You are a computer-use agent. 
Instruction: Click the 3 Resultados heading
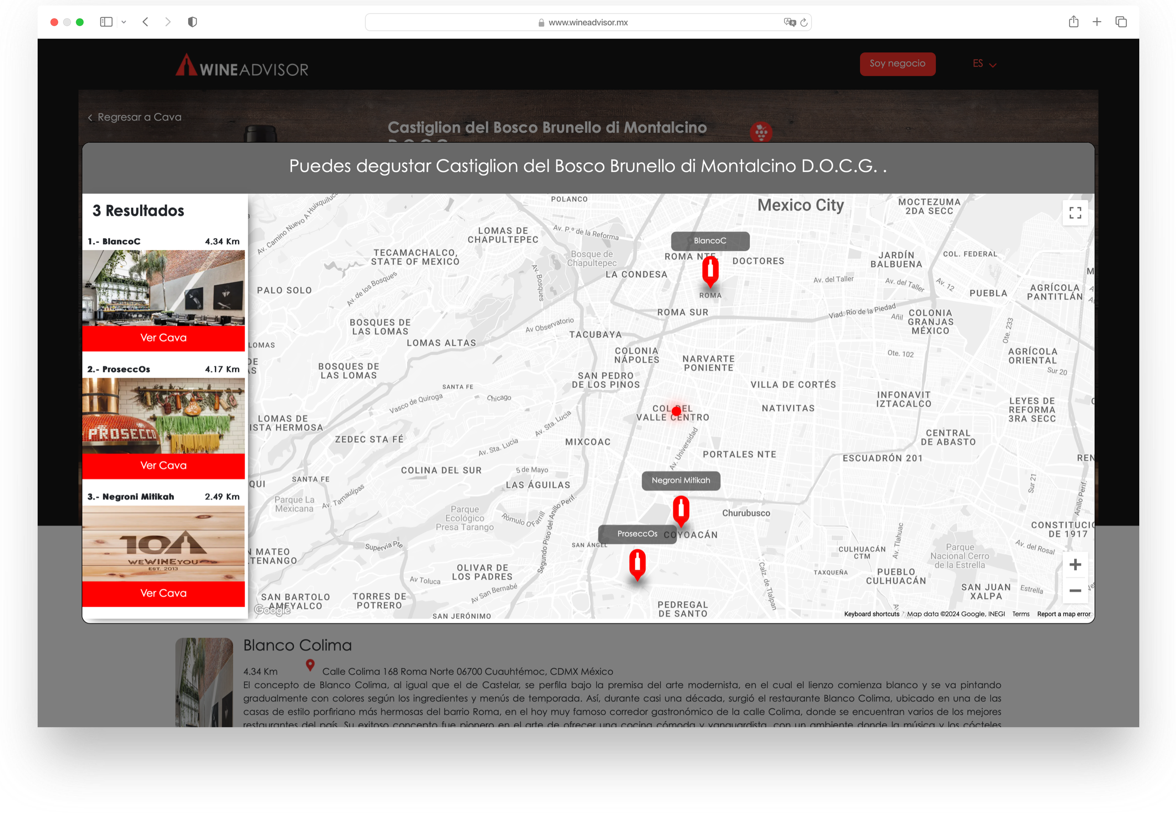138,211
